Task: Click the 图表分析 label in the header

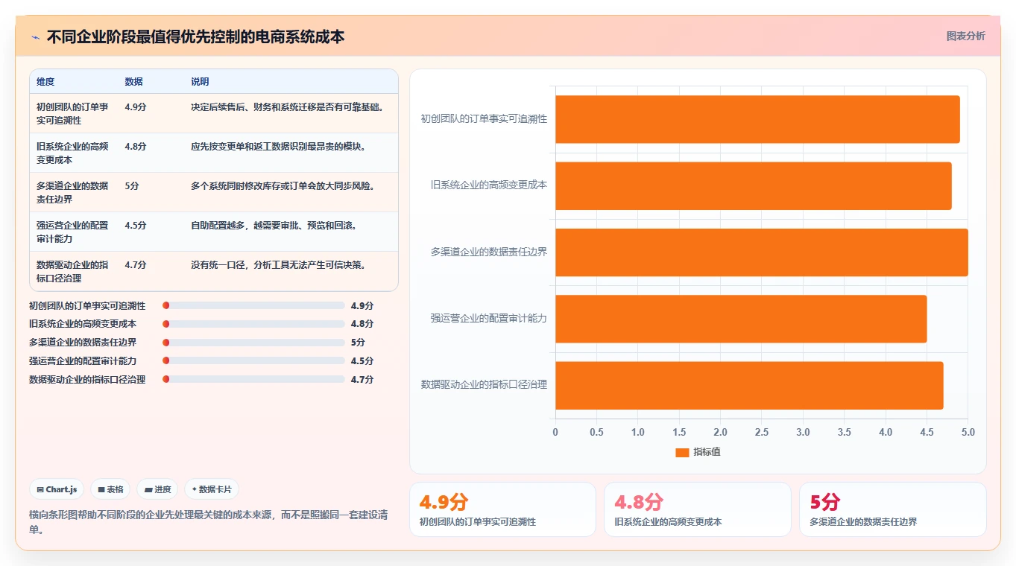Action: [965, 36]
